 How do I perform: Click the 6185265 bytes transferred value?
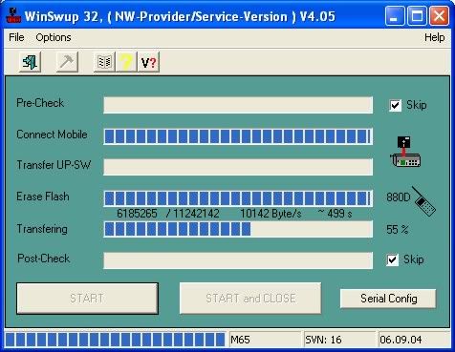137,214
